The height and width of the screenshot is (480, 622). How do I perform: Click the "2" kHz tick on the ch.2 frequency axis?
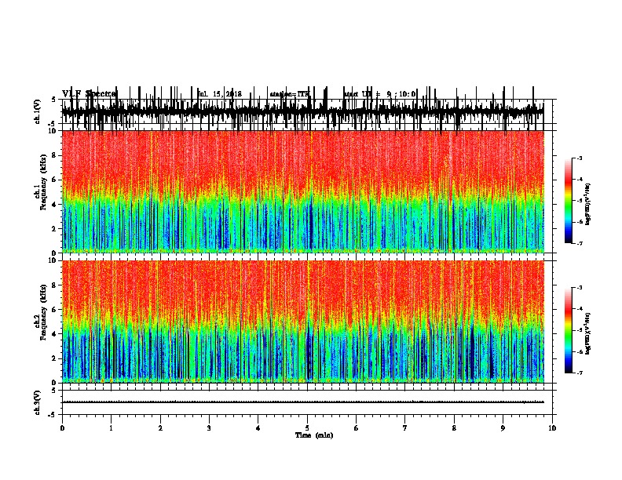[x=55, y=358]
